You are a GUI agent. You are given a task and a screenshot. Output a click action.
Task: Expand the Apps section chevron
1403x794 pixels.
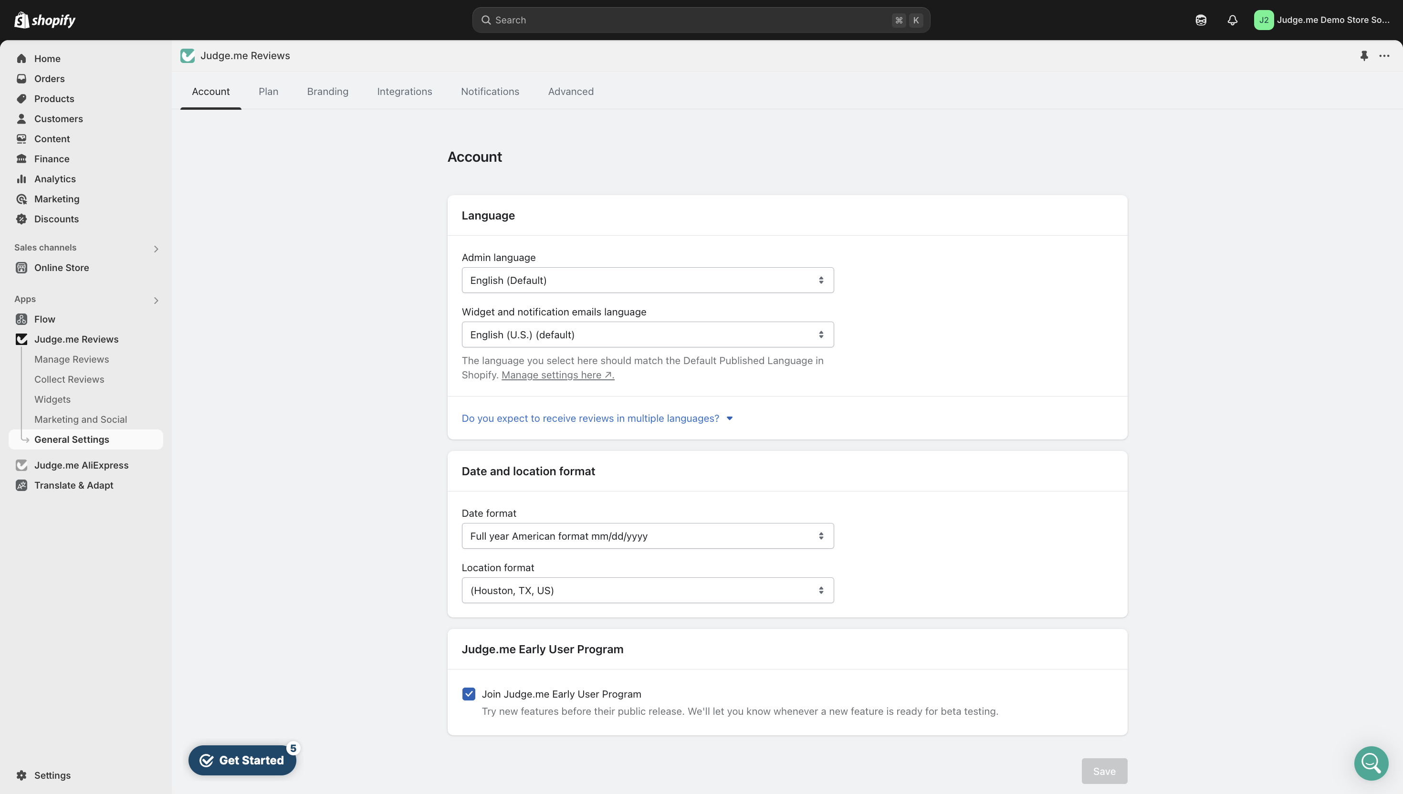click(x=156, y=301)
